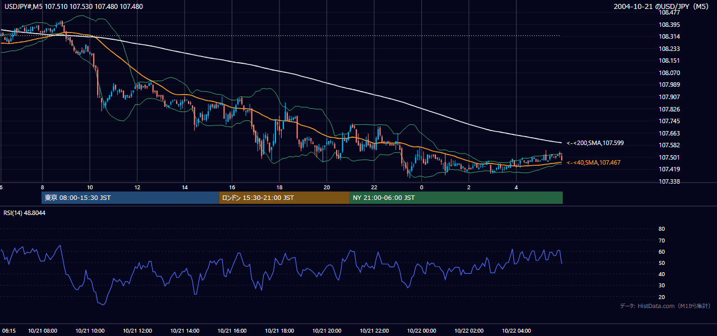Viewport: 717px width, 336px height.
Task: Select the NY 21:00-06:00 JST session bar
Action: (456, 198)
